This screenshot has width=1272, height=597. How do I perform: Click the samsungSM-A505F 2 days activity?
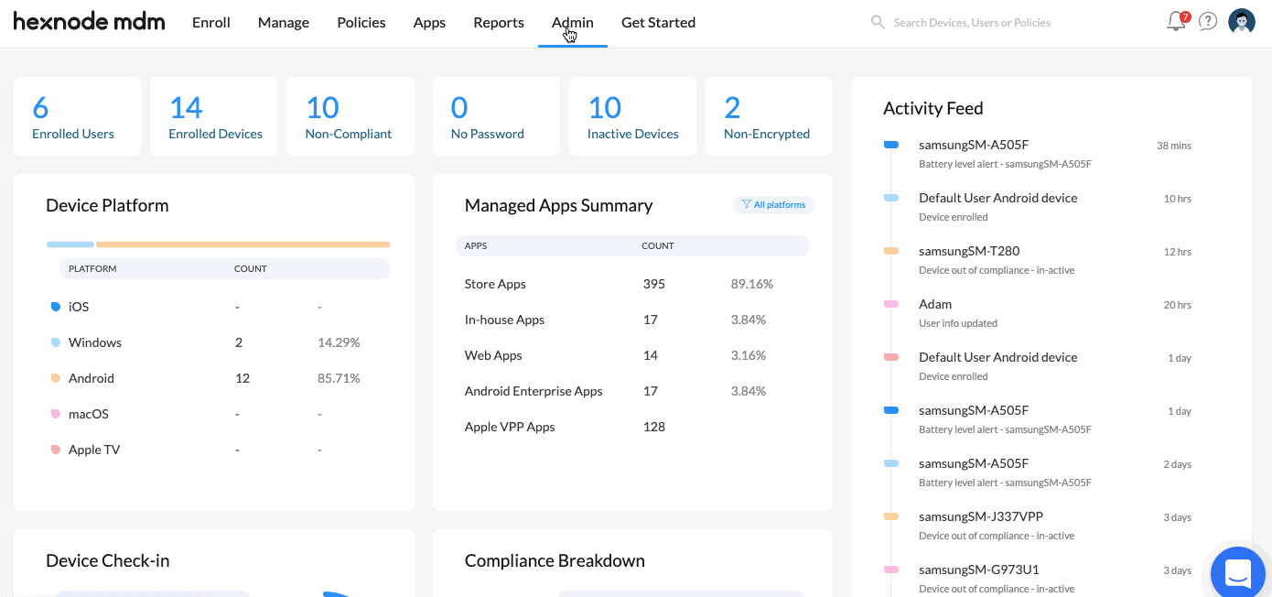click(1038, 472)
